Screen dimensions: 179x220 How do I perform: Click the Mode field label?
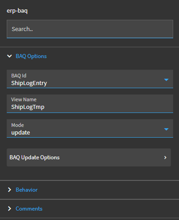[x=17, y=125]
